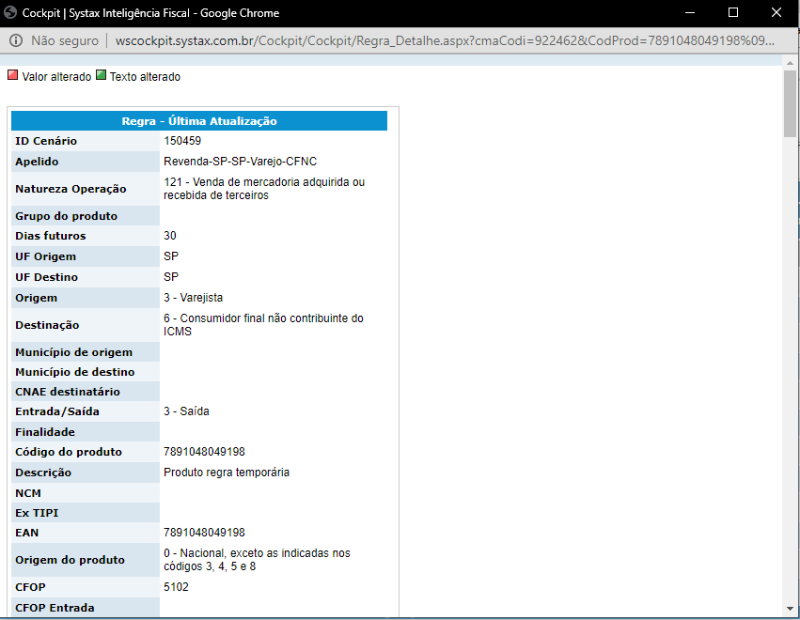This screenshot has width=800, height=620.
Task: Close the Cockpit Chrome window
Action: tap(776, 13)
